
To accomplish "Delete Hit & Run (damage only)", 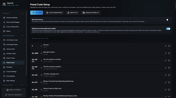I will coord(169,75).
